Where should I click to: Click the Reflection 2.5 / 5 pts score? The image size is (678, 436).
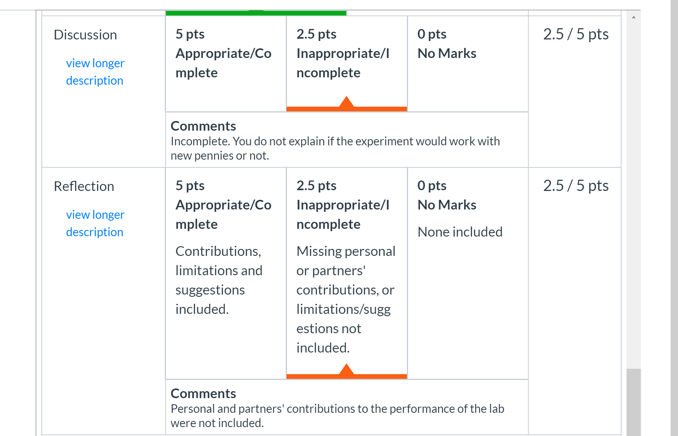pos(576,186)
